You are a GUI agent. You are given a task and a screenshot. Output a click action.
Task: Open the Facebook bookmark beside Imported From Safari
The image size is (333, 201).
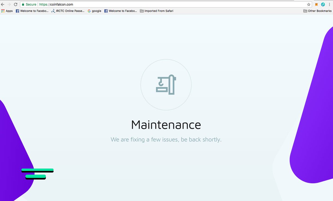coord(121,11)
